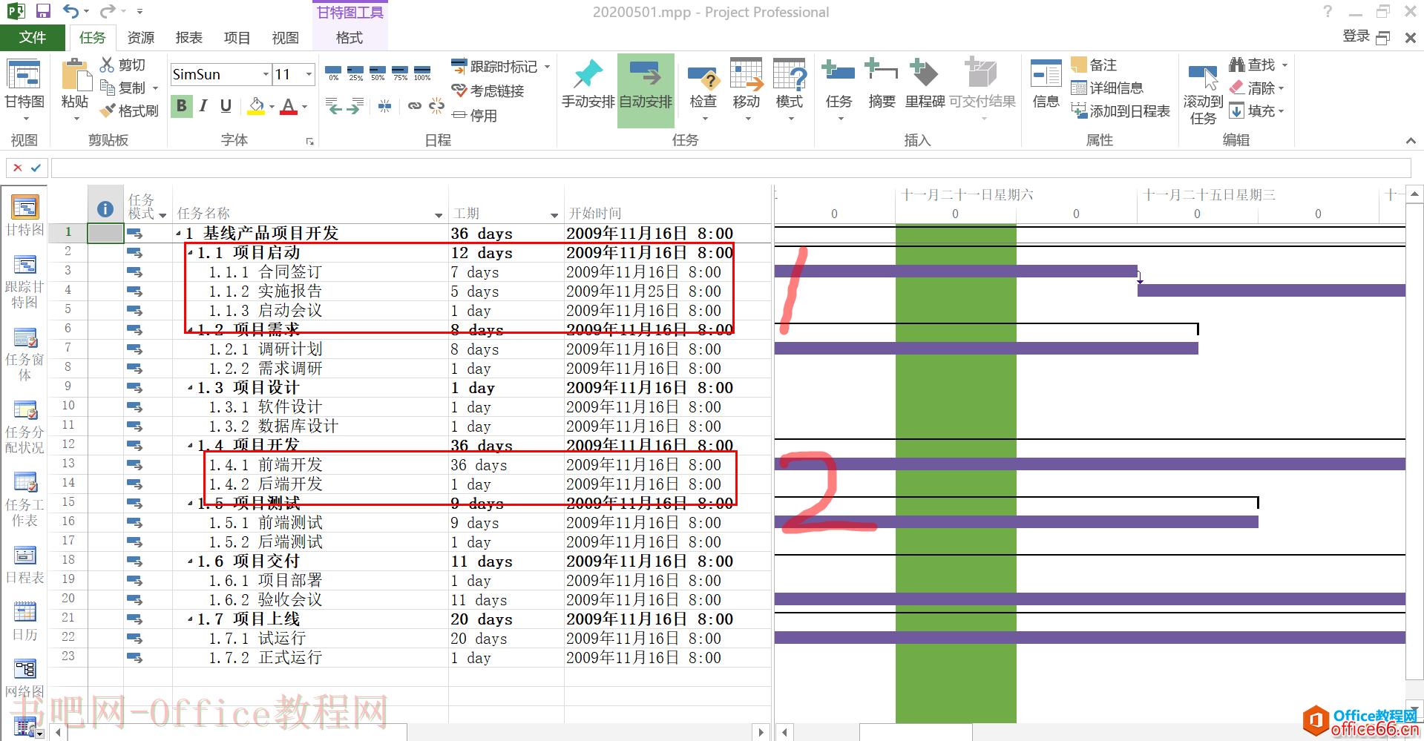Click the Copy button
The width and height of the screenshot is (1424, 741).
click(x=123, y=88)
